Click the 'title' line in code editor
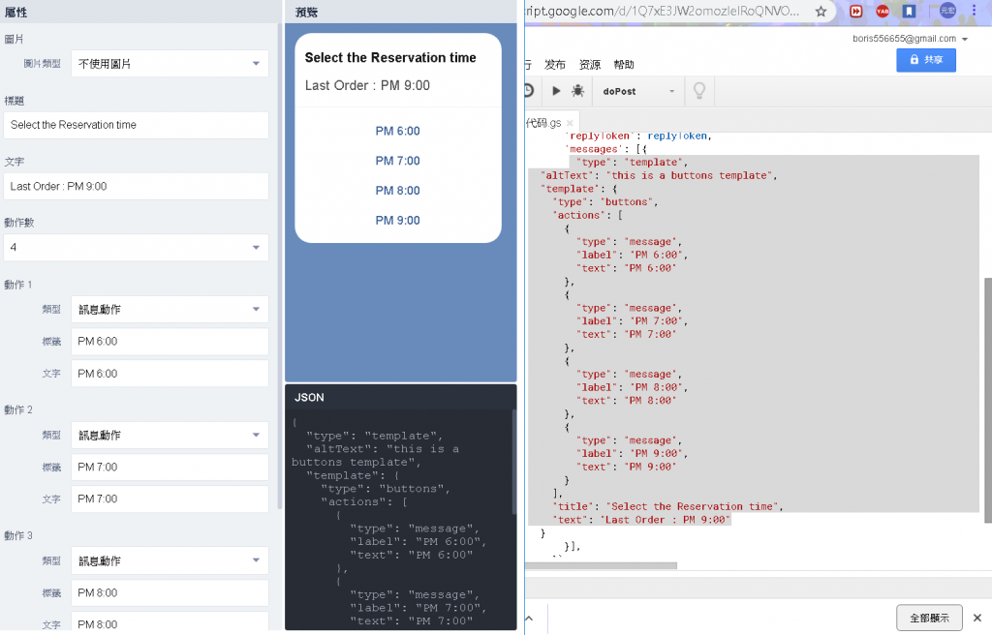Viewport: 992px width, 635px height. [668, 506]
